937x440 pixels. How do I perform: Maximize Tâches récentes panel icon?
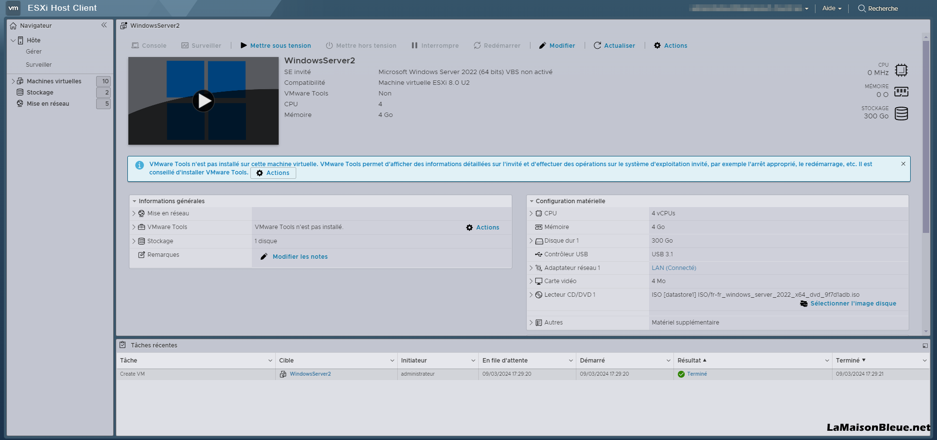tap(925, 346)
